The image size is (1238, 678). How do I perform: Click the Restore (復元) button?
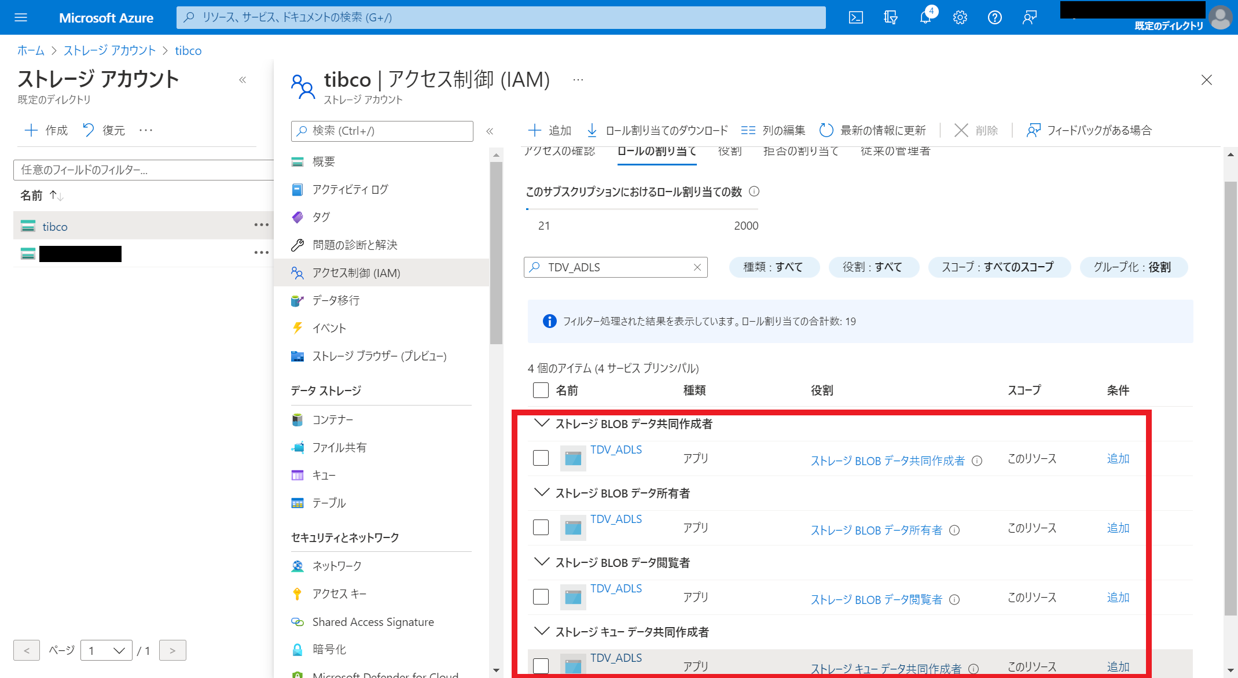coord(104,130)
